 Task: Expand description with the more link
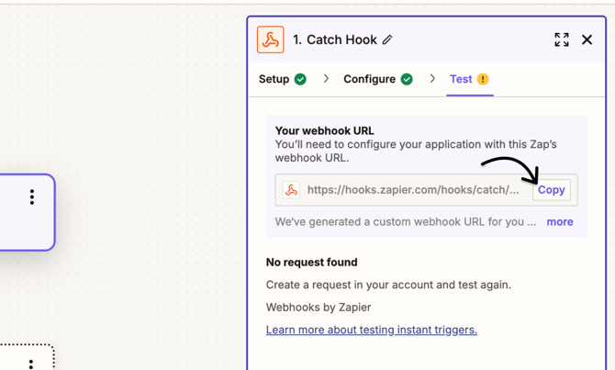pyautogui.click(x=560, y=221)
